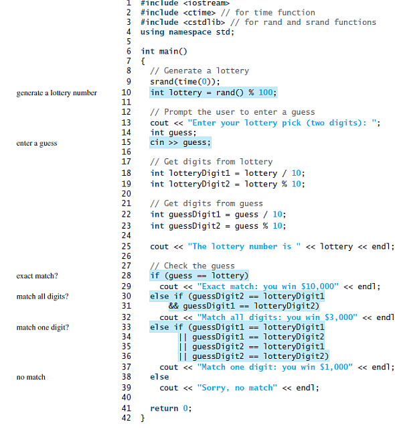395x428 pixels.
Task: Click the 'Sorry, no match' output string
Action: point(237,388)
